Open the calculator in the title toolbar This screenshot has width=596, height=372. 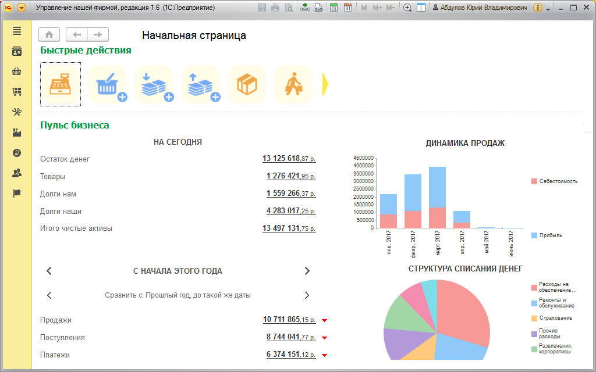coord(334,8)
